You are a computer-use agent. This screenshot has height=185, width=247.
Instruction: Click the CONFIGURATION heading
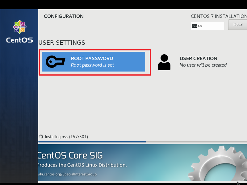64,16
